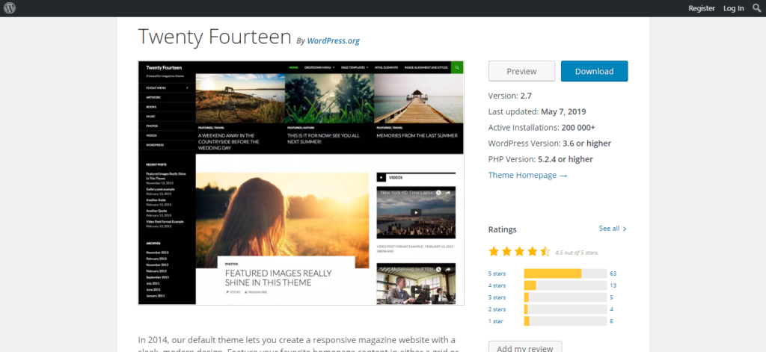Click the half-filled fifth rating star

(x=545, y=251)
